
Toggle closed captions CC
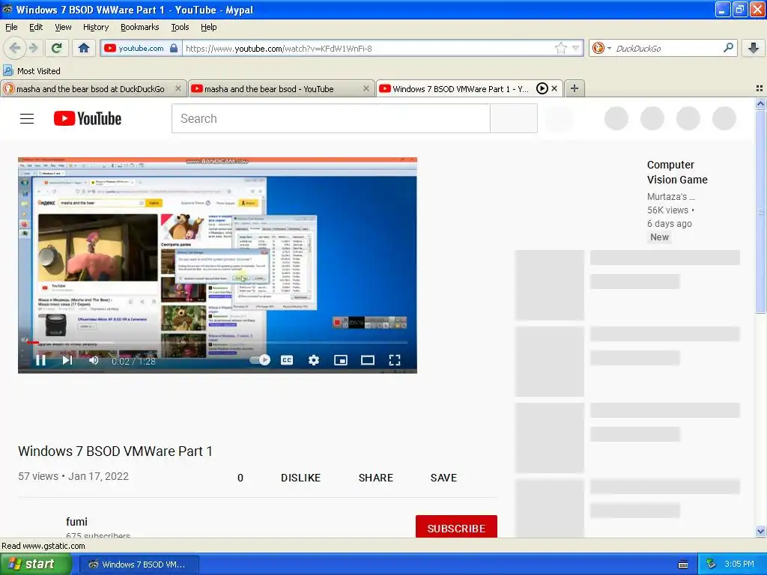[287, 360]
